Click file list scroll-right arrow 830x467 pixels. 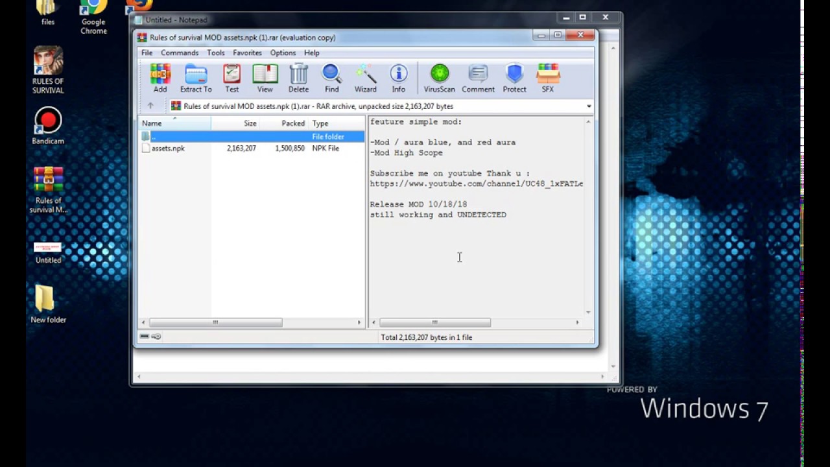coord(359,322)
